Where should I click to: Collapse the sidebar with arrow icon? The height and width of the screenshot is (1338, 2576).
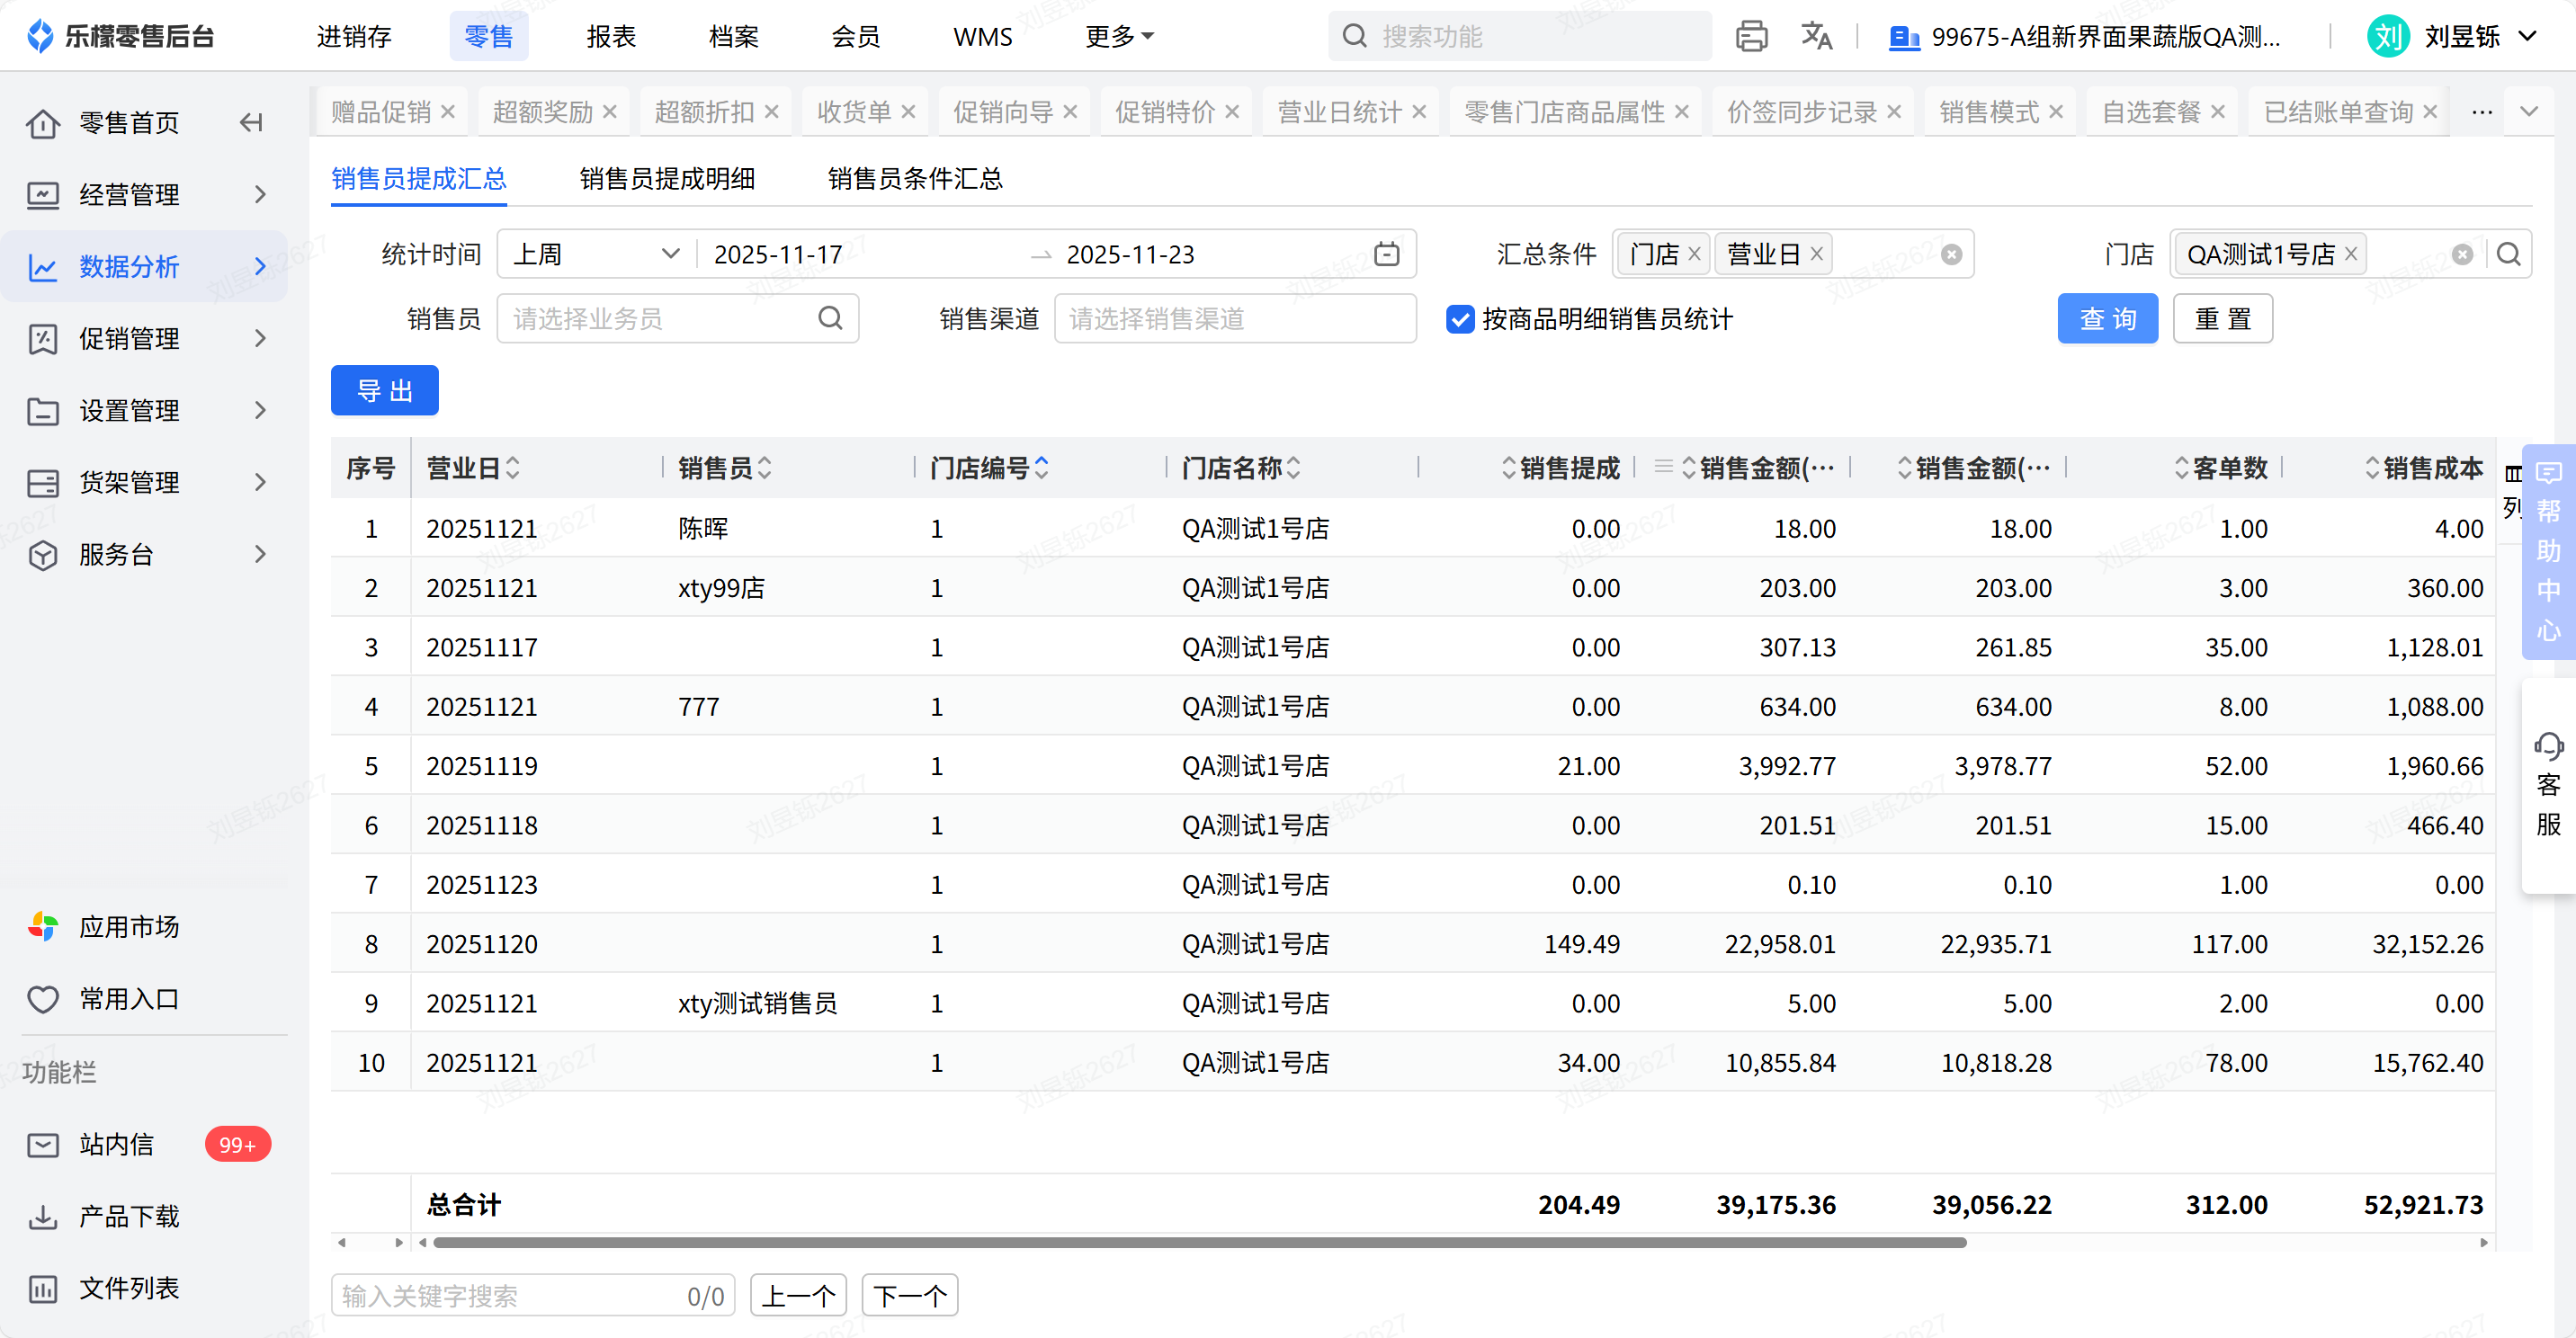[251, 123]
